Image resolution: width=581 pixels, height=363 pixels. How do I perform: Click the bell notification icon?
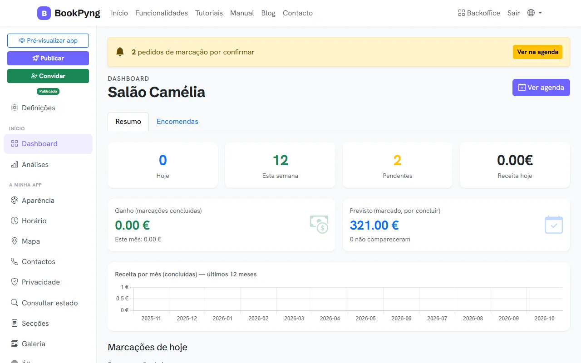coord(120,52)
